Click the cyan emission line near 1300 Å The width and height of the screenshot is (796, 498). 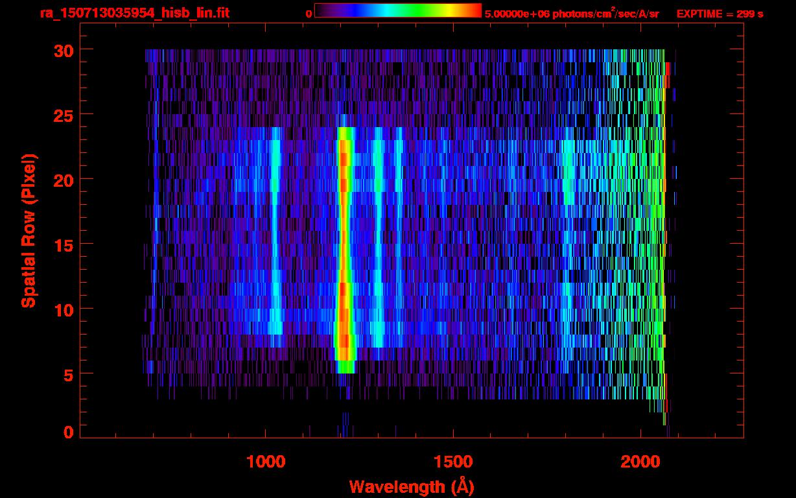click(x=377, y=237)
